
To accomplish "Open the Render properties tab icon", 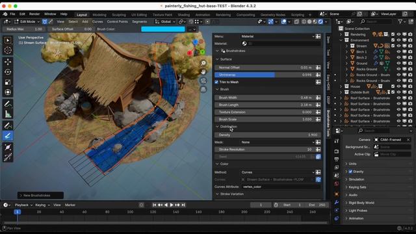I will [337, 151].
